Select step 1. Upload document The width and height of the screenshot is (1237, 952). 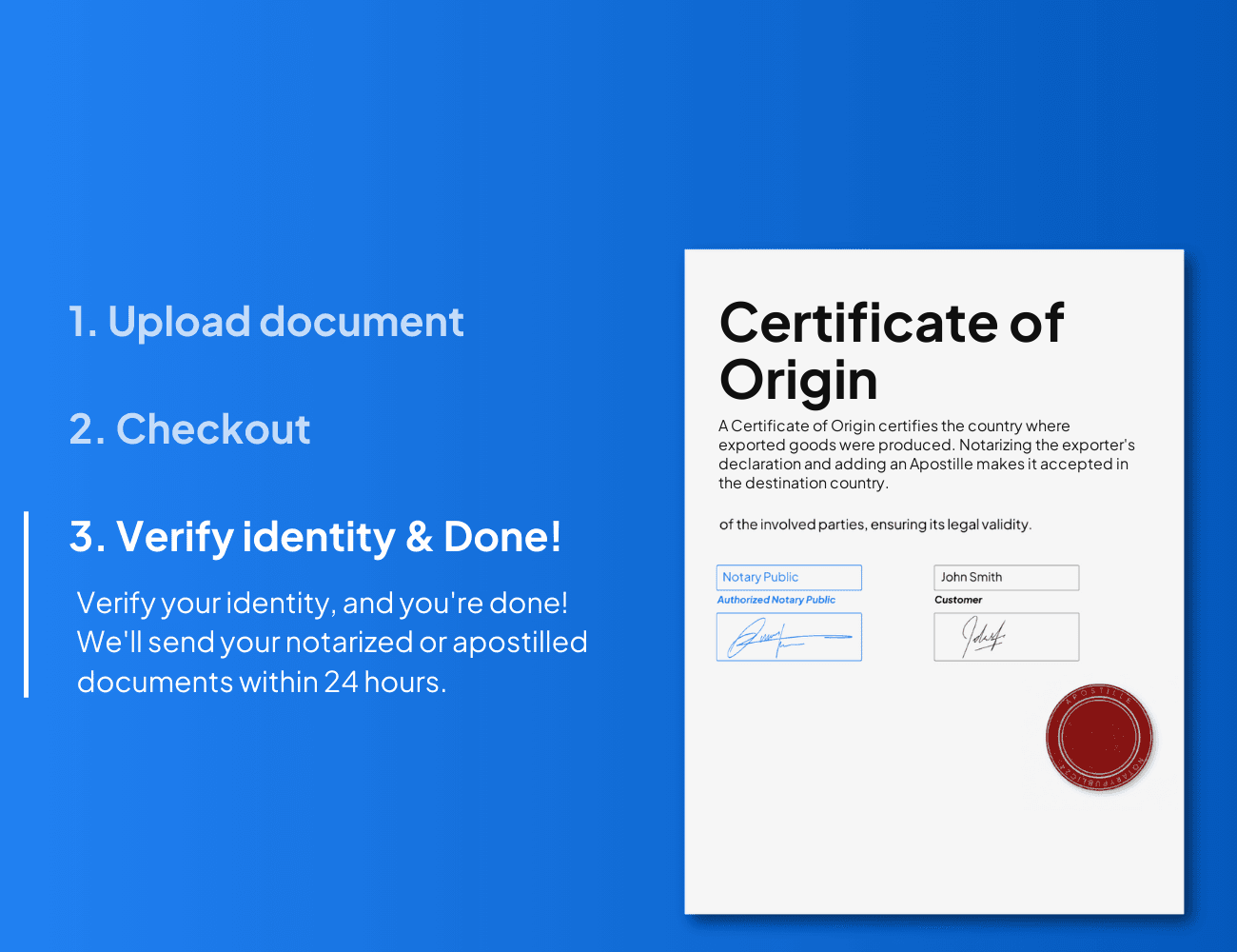coord(266,322)
